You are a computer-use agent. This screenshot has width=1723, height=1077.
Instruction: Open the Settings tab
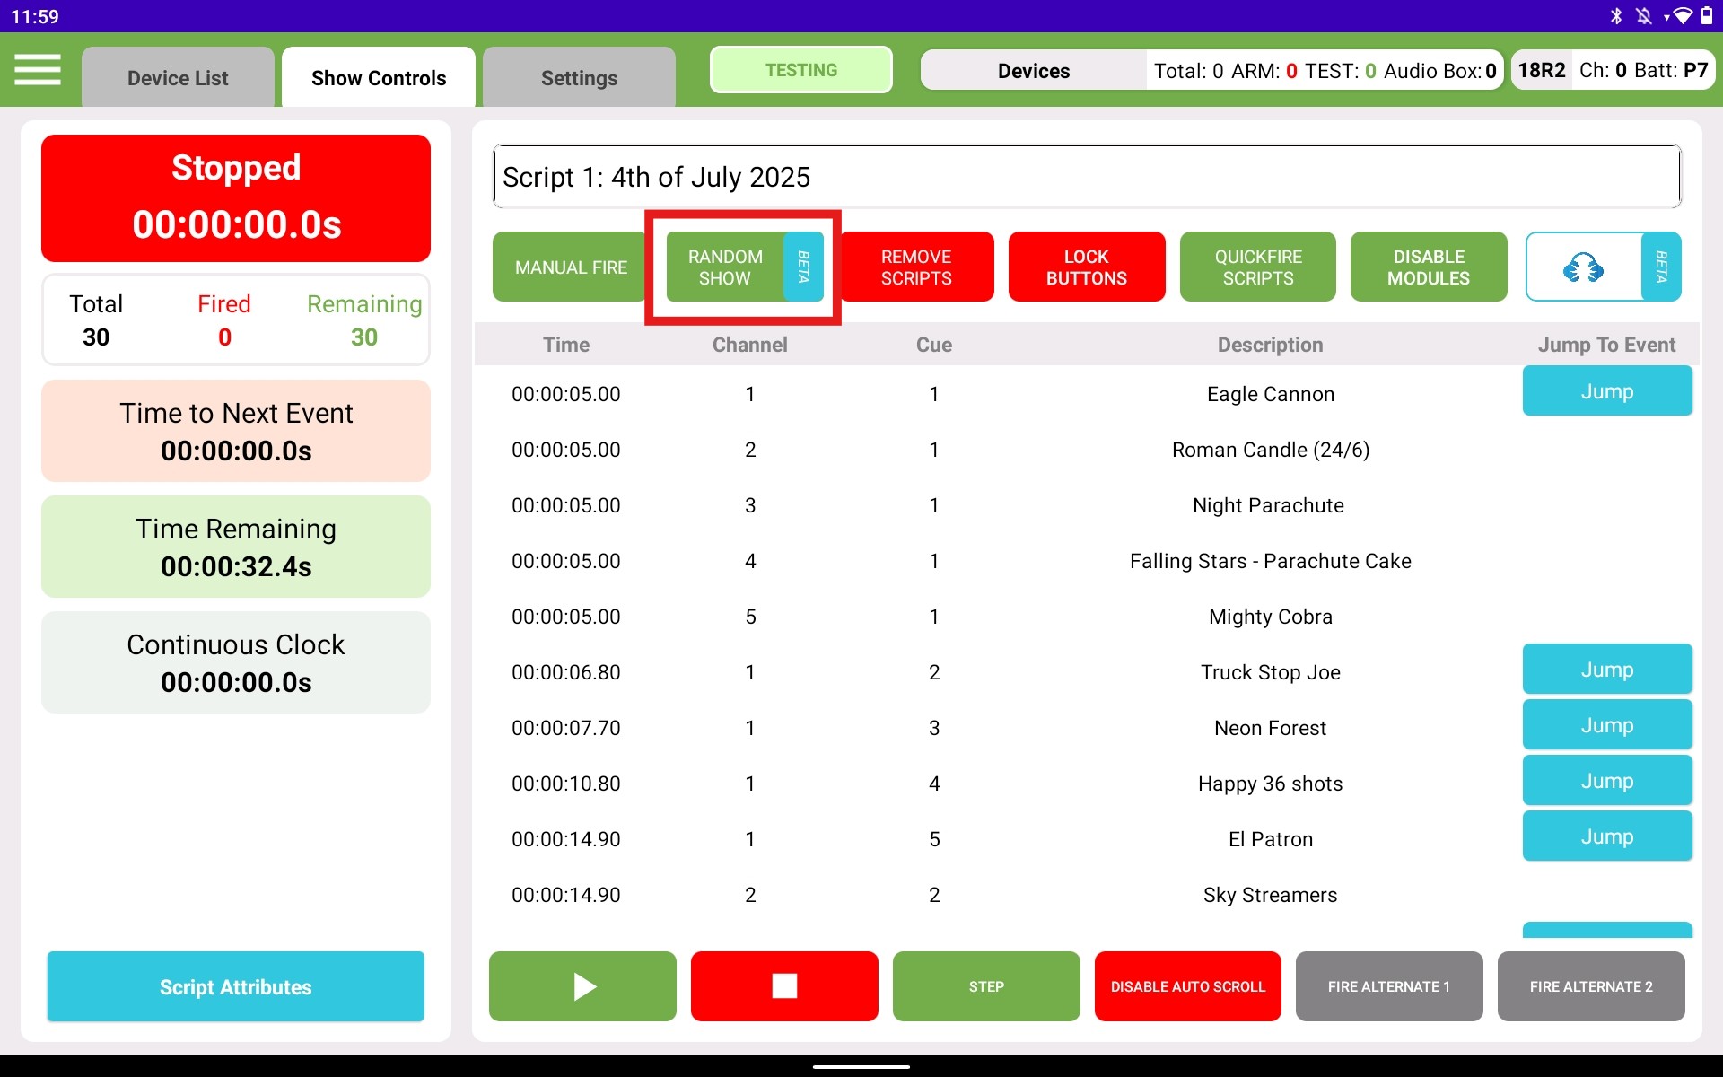(578, 77)
